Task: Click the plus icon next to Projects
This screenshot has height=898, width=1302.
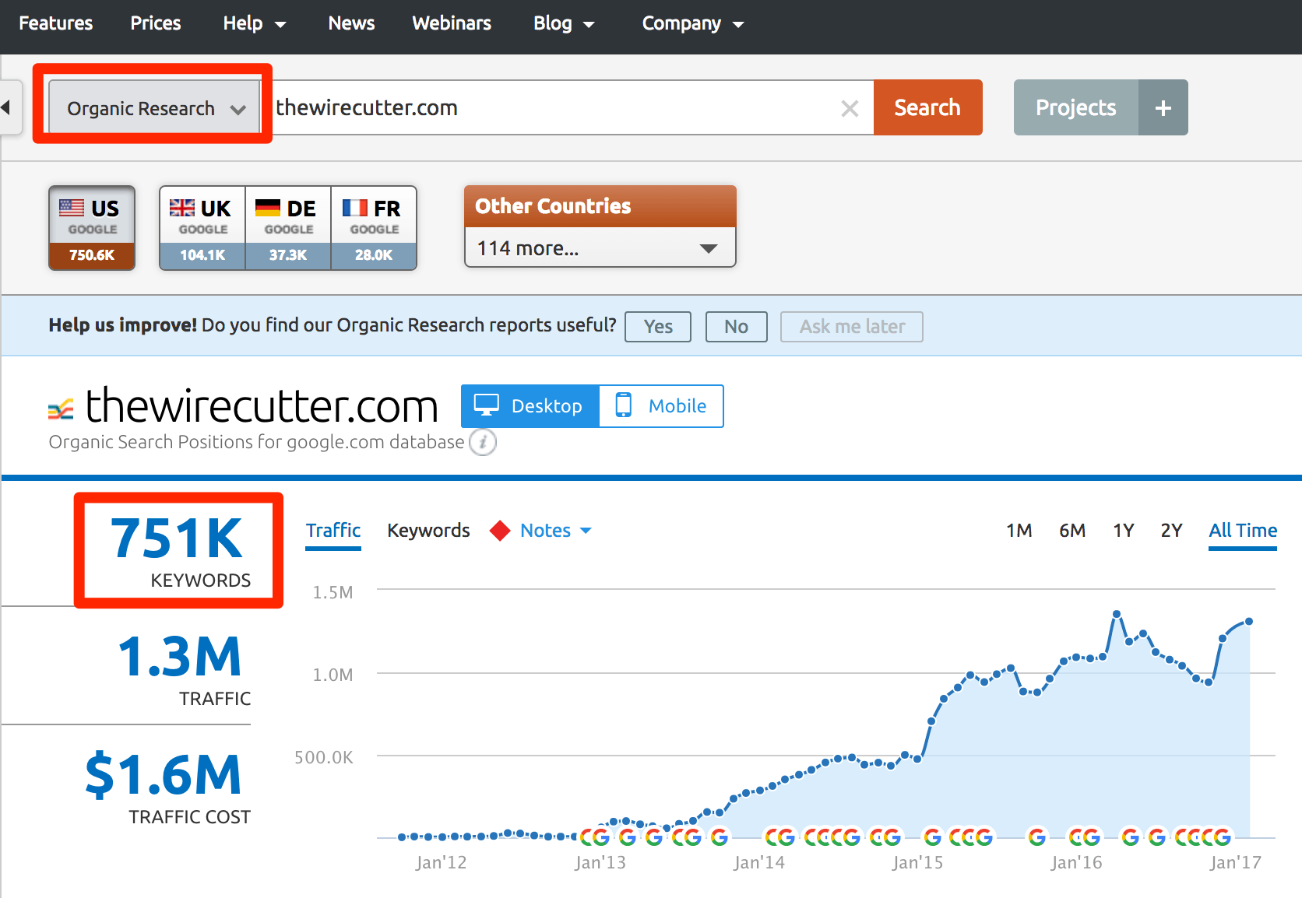Action: click(1163, 107)
